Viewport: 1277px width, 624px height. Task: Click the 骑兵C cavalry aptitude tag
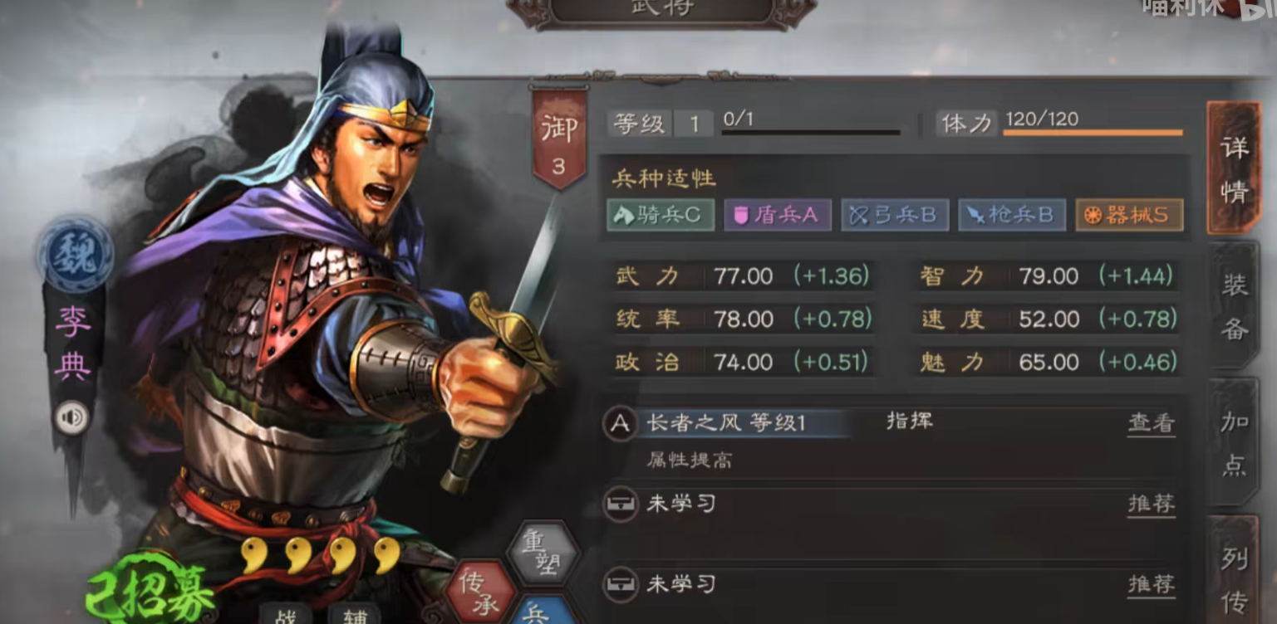click(x=661, y=215)
